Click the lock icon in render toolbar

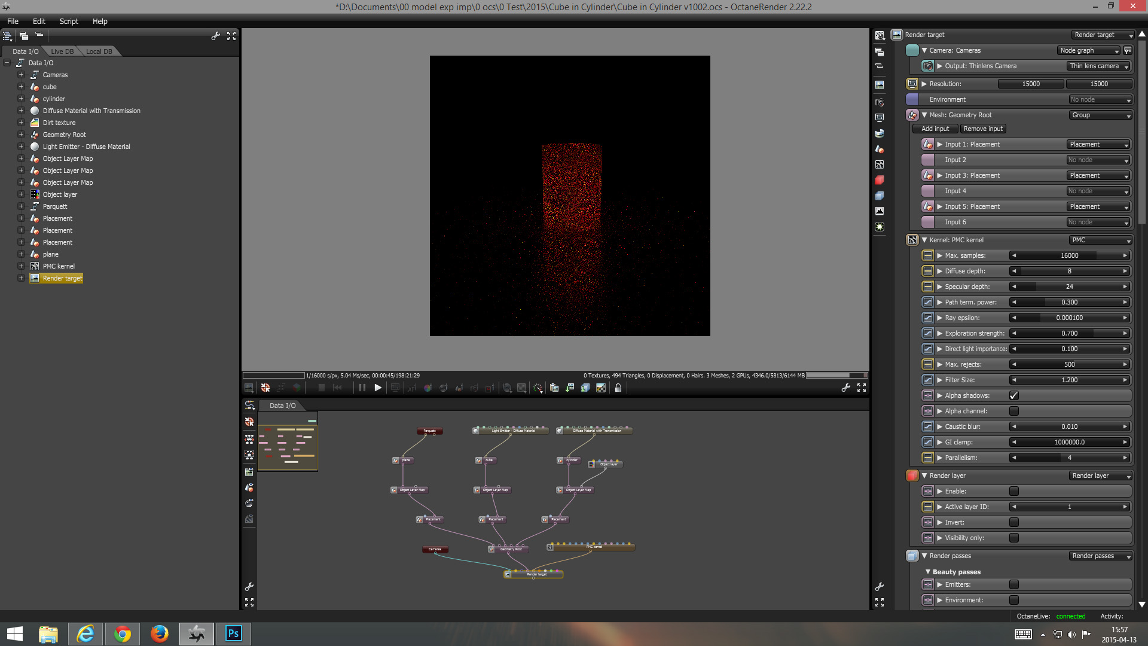[x=618, y=388]
